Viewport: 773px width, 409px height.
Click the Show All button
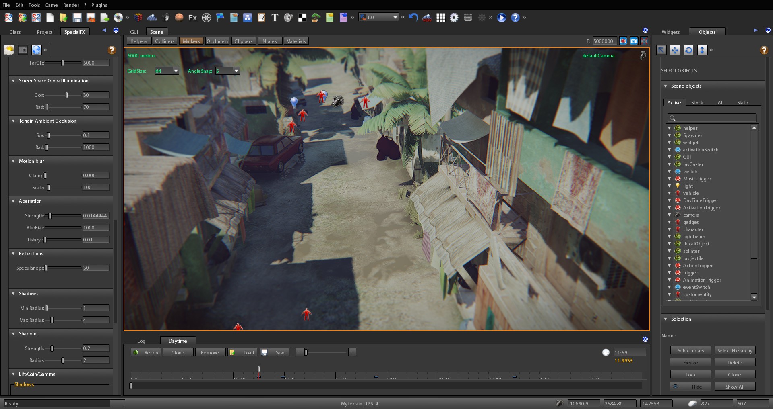pos(735,386)
